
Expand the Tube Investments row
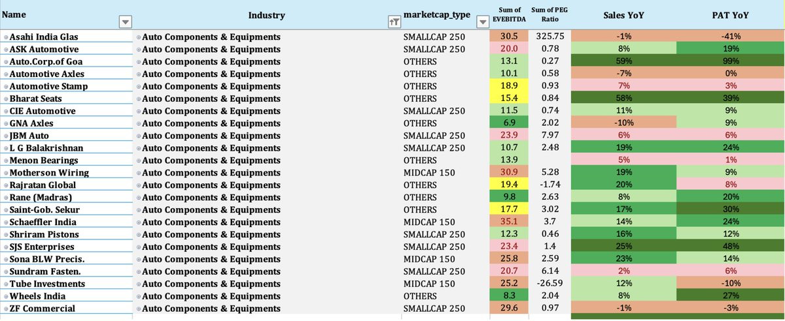6,284
